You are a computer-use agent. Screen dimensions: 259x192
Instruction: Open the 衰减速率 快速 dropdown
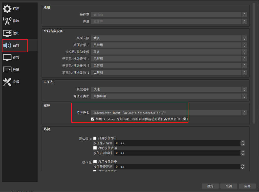169,89
